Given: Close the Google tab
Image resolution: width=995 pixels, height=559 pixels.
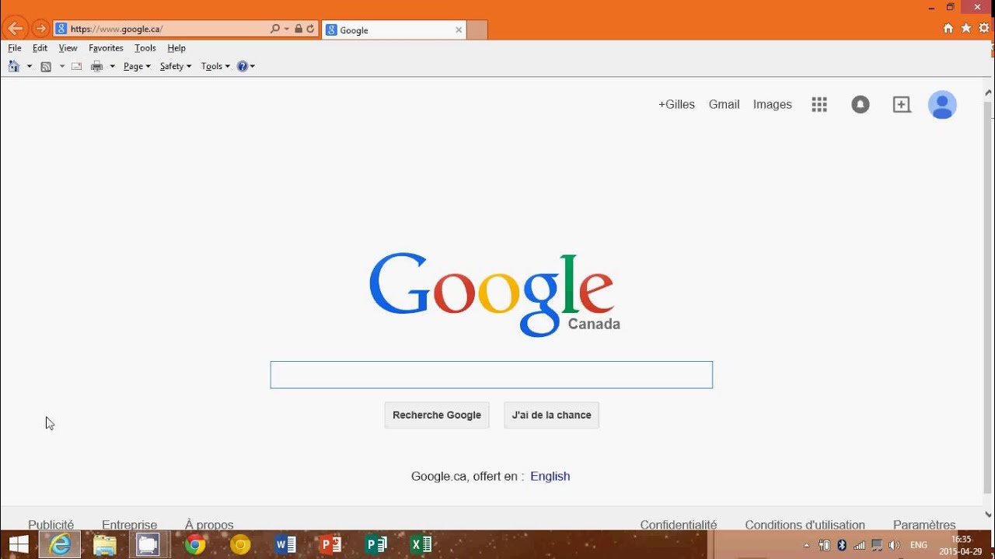Looking at the screenshot, I should (459, 30).
